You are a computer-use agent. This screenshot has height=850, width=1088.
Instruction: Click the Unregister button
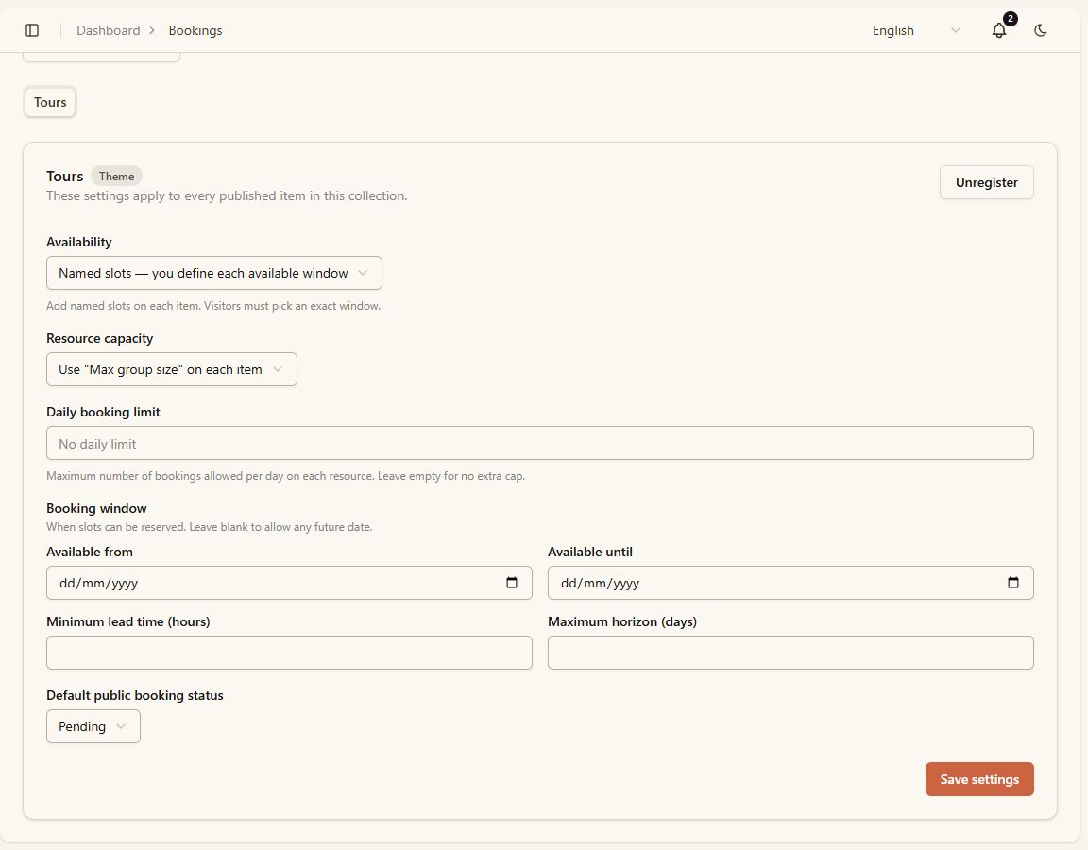point(986,182)
